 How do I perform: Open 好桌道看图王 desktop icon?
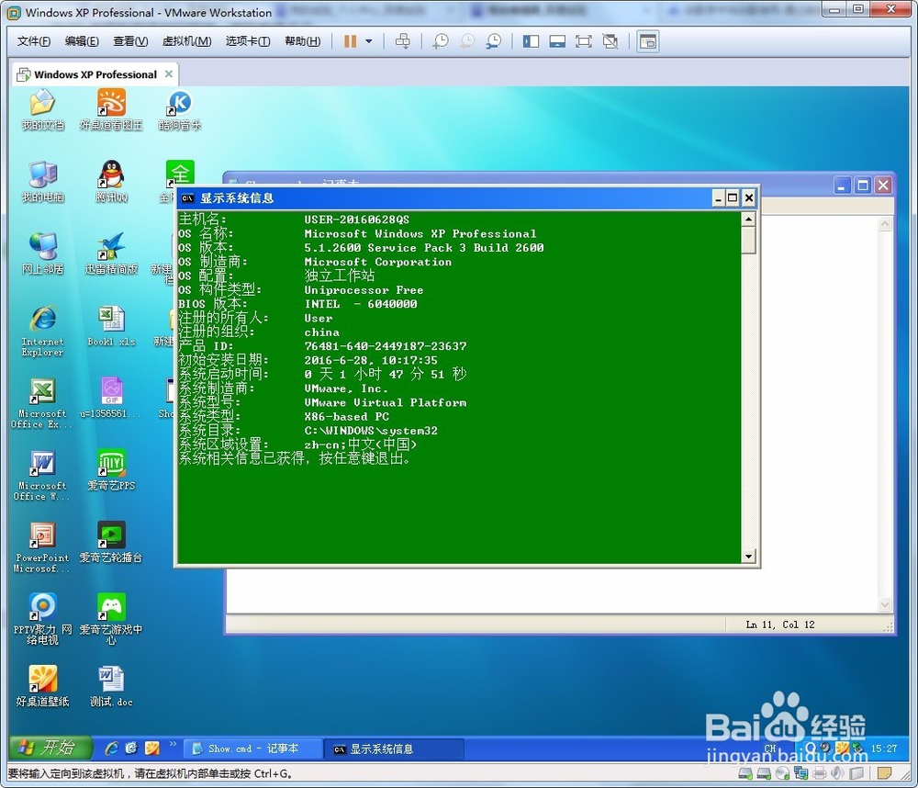(111, 110)
